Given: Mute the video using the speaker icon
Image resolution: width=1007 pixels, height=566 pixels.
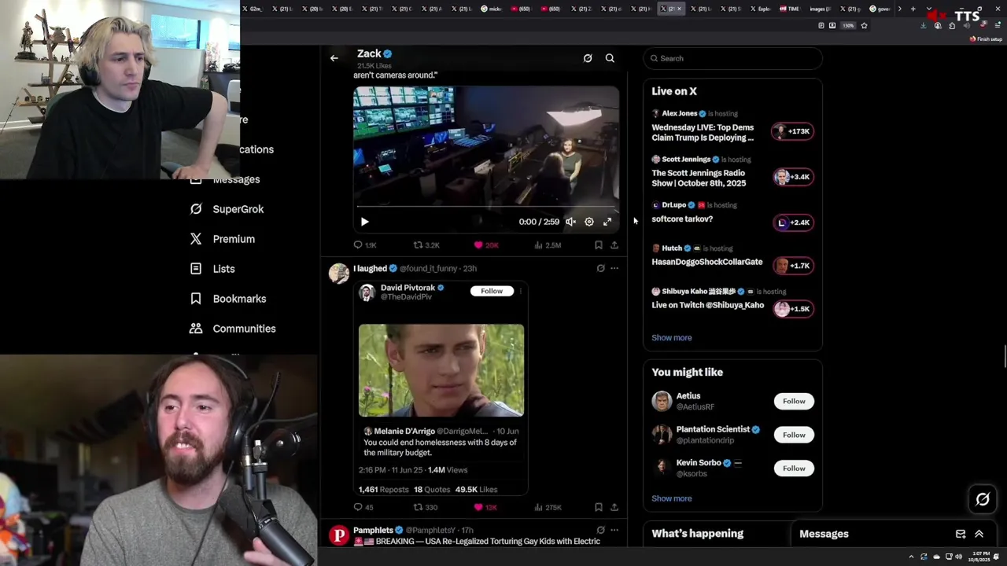Looking at the screenshot, I should click(x=570, y=222).
